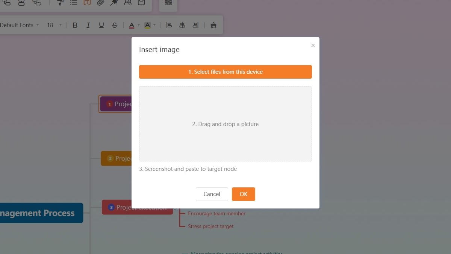Click the clear formatting brush icon
Screen dimensions: 451x254
click(x=213, y=25)
